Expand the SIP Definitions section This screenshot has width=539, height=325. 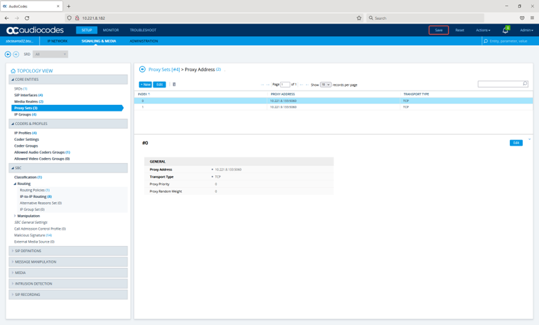[x=68, y=251]
